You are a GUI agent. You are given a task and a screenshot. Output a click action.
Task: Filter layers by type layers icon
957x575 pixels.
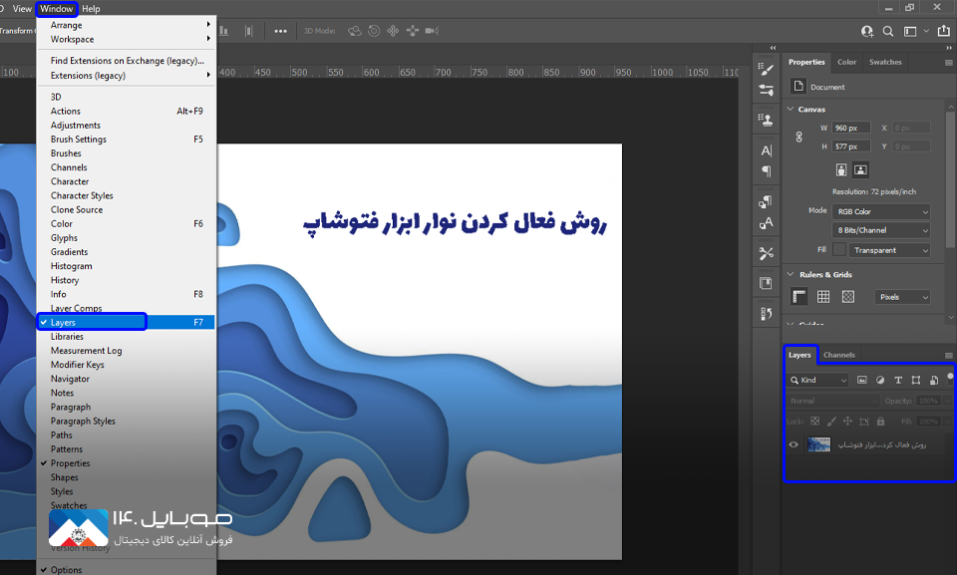tap(898, 380)
